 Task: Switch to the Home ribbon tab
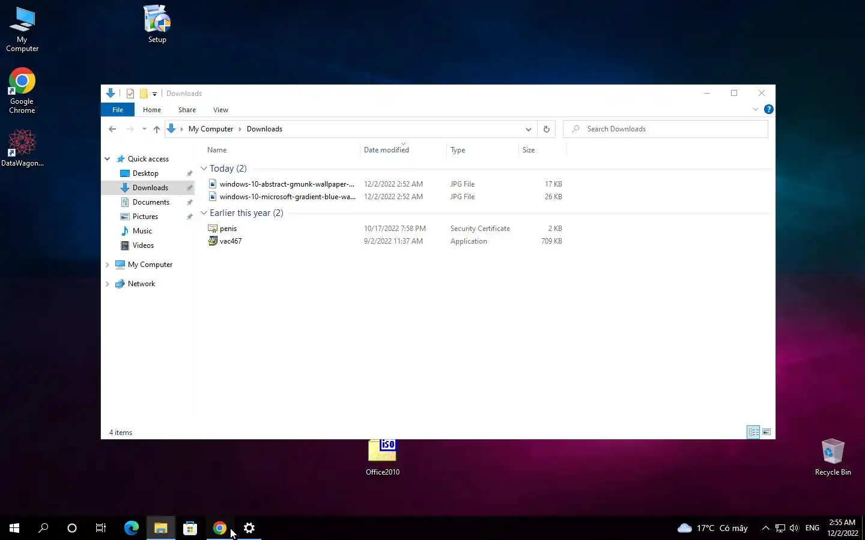(152, 110)
